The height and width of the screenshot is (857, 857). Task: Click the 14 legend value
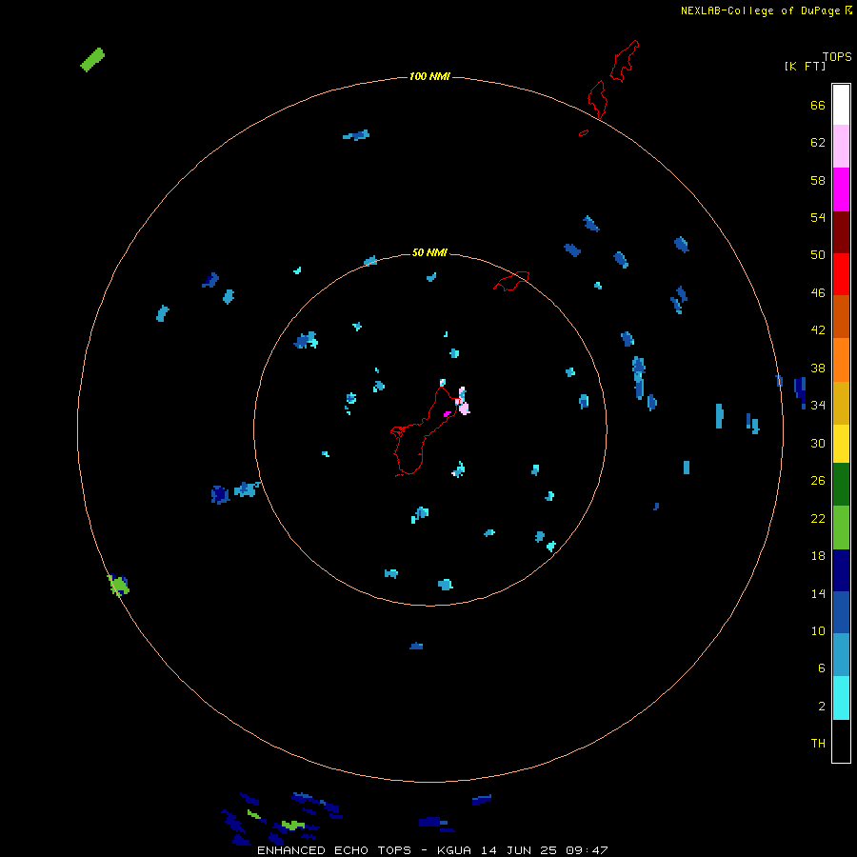tap(818, 593)
